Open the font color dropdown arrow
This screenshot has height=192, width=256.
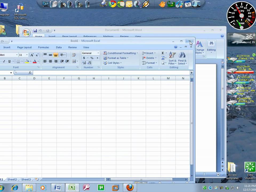point(38,61)
